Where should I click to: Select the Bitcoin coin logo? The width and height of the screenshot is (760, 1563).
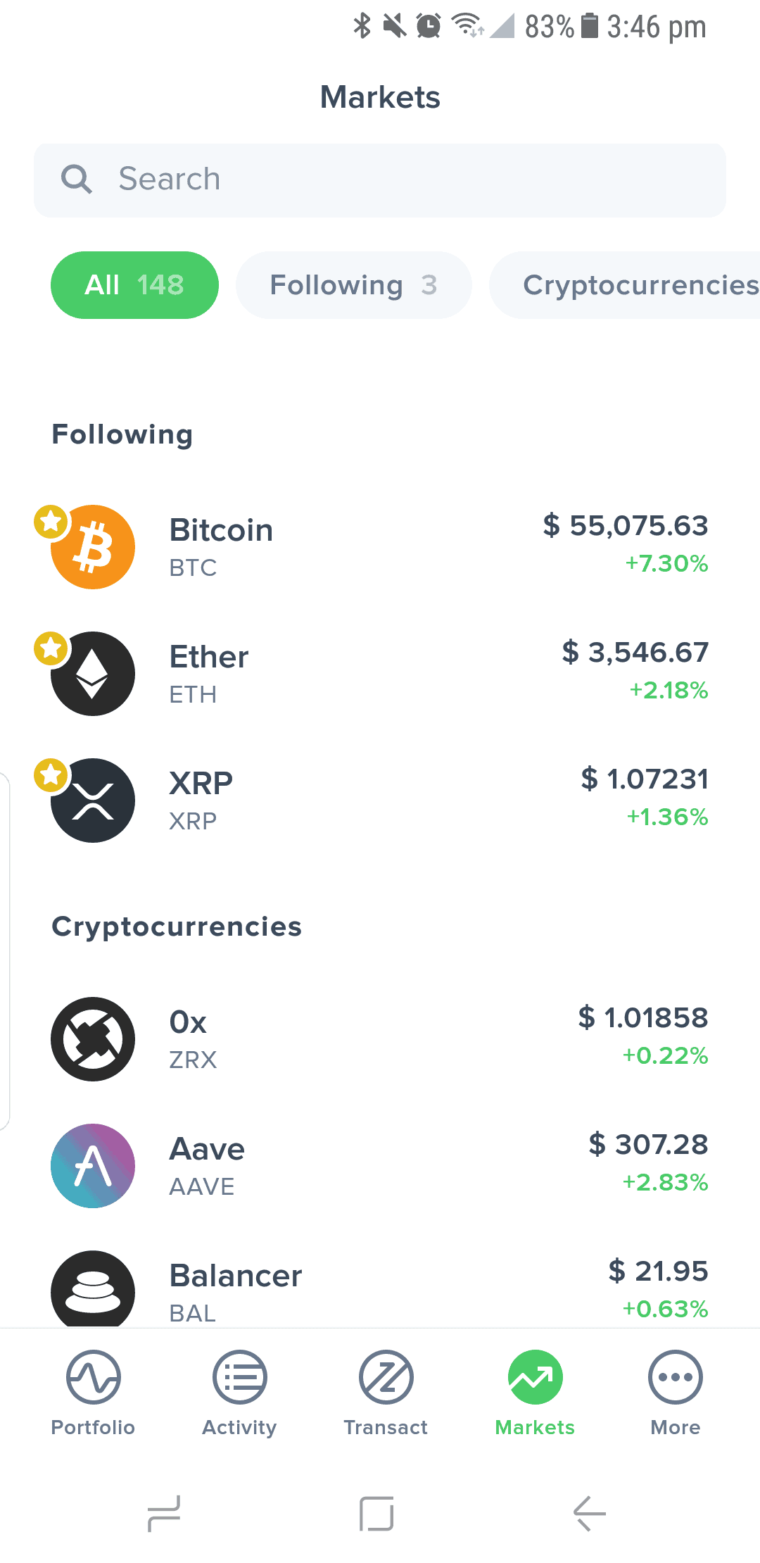93,547
